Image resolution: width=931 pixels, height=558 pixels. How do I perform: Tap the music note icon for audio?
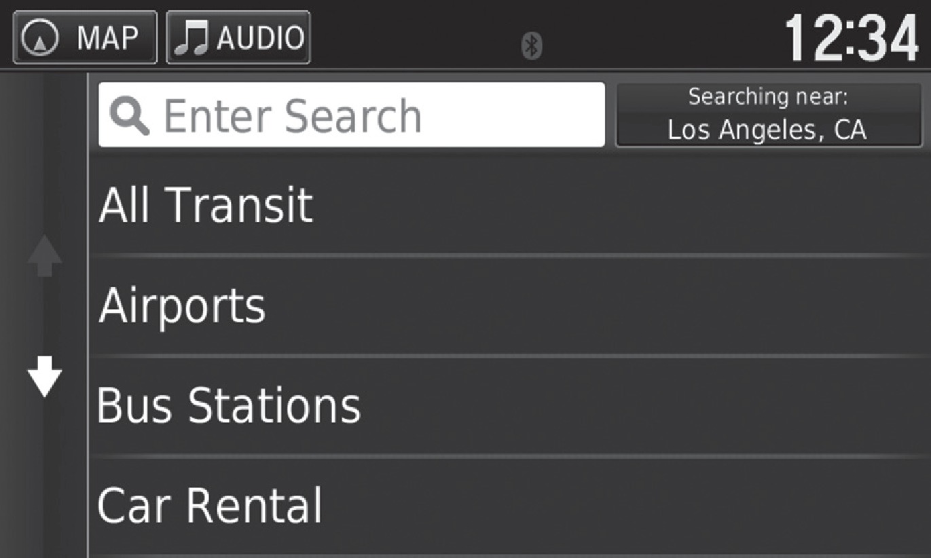tap(191, 38)
